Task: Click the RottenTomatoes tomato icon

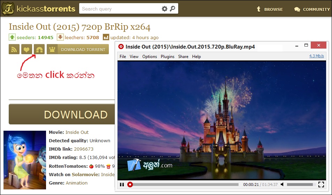Action: click(91, 166)
